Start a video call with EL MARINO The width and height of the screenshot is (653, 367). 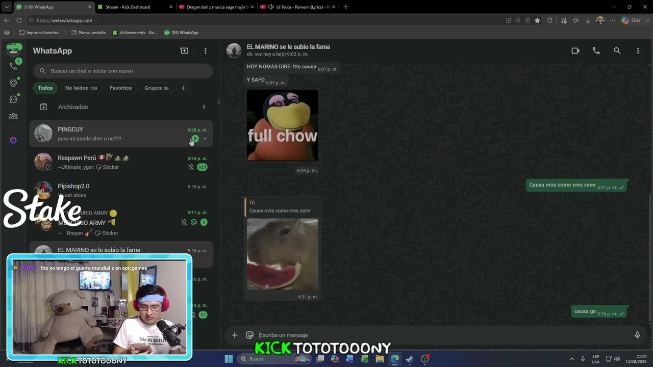pos(575,51)
